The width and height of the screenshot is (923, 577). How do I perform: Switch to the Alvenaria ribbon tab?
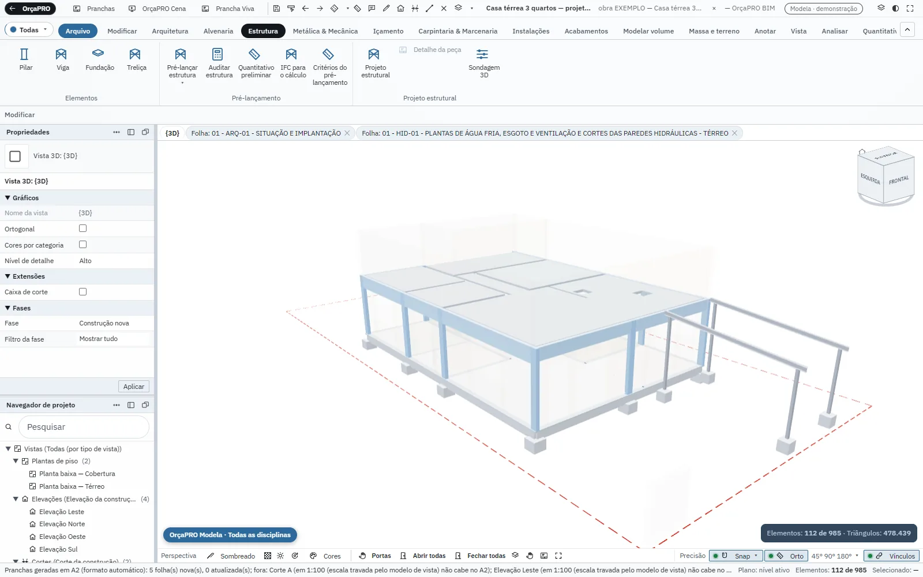(218, 31)
